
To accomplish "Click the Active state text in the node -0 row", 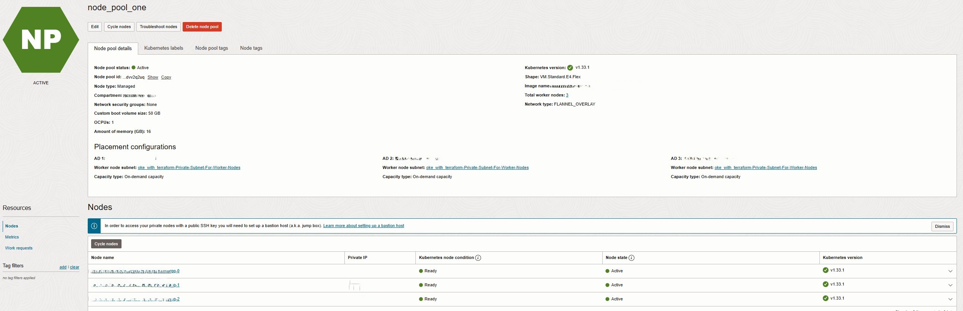I will pos(617,271).
